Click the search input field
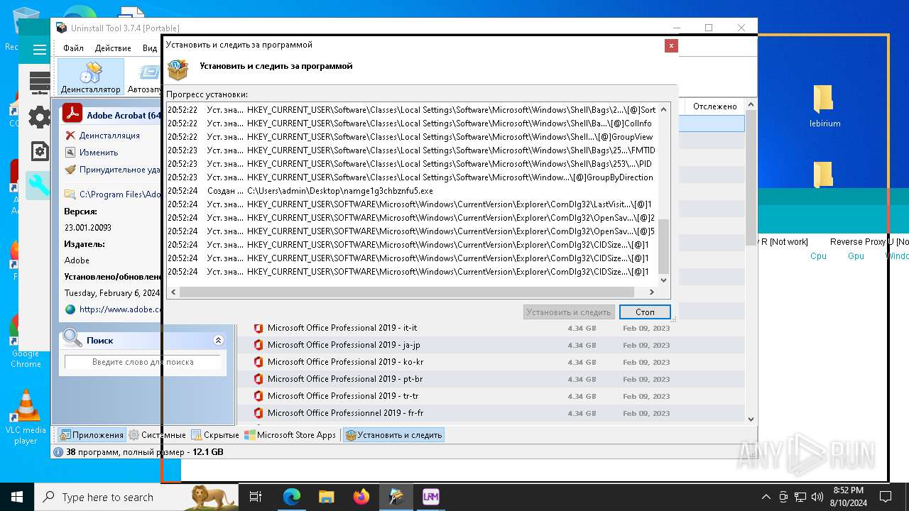Image resolution: width=909 pixels, height=511 pixels. [143, 362]
